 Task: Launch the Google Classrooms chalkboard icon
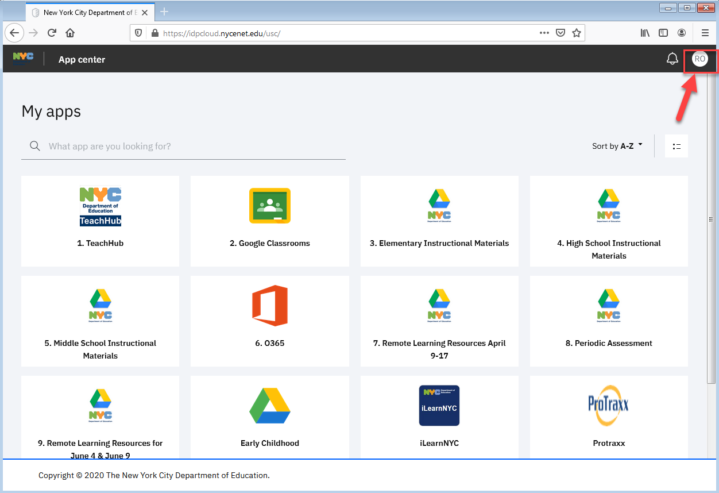point(270,206)
